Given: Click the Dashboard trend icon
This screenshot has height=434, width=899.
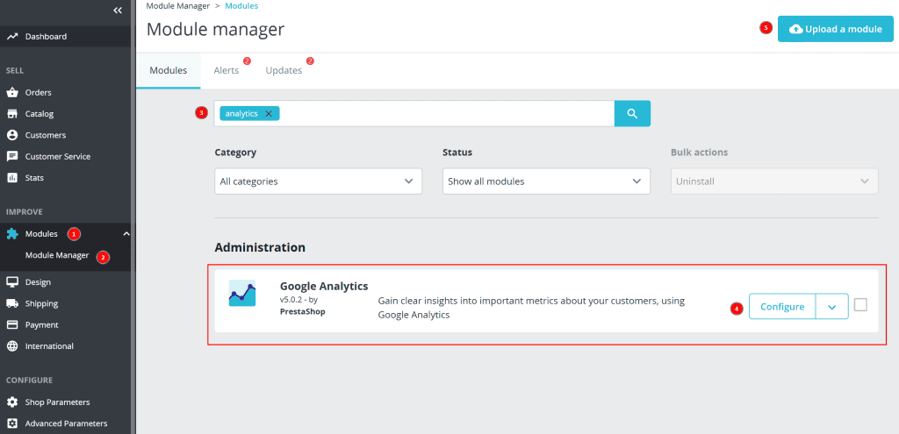Looking at the screenshot, I should [x=12, y=37].
